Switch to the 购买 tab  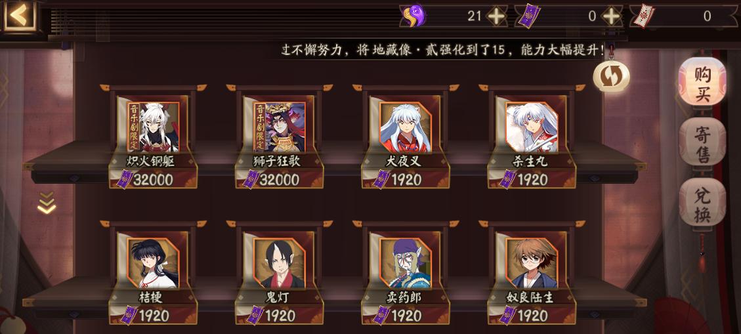pos(702,82)
